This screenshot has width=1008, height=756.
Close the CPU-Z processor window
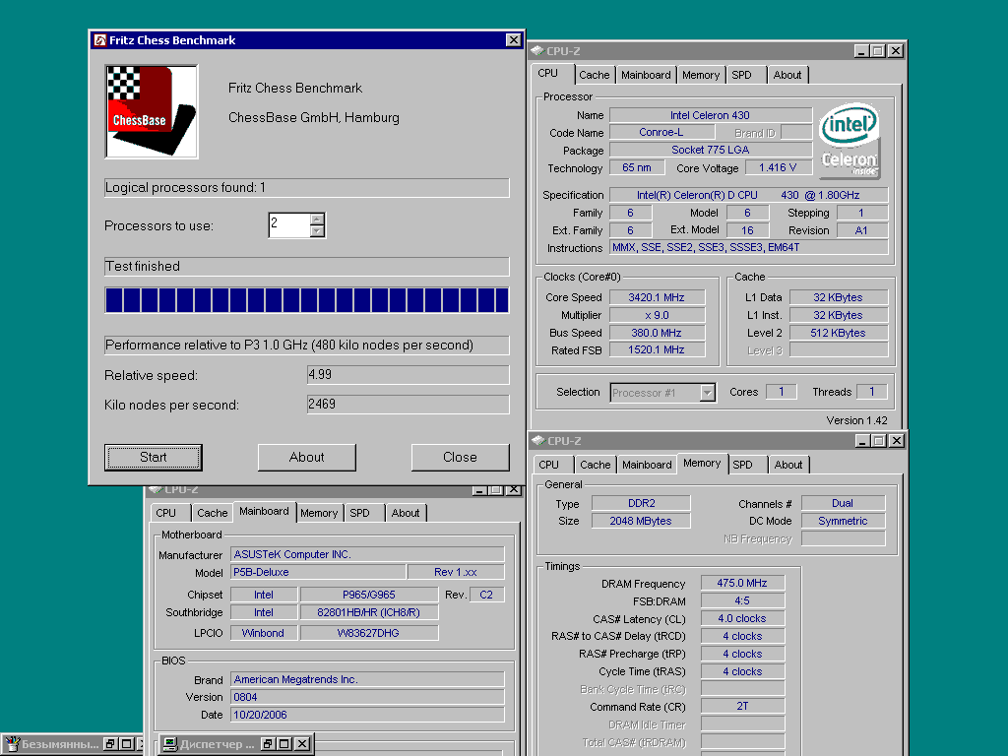coord(895,51)
